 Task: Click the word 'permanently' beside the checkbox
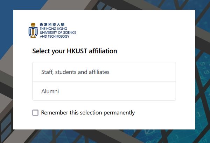click(x=119, y=113)
